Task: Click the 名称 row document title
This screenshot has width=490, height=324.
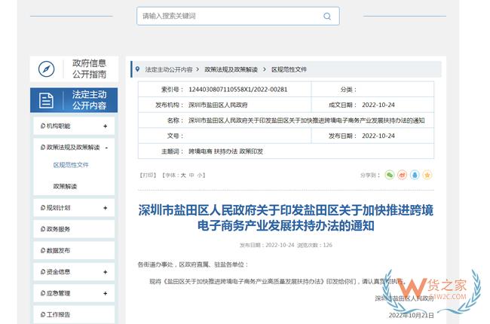Action: [306, 121]
